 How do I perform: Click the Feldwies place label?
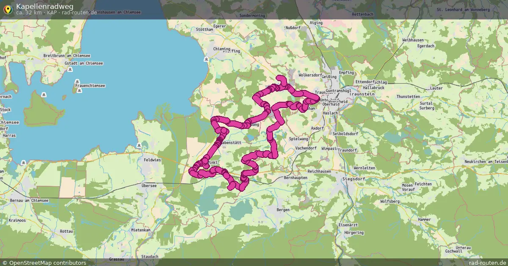click(x=152, y=160)
